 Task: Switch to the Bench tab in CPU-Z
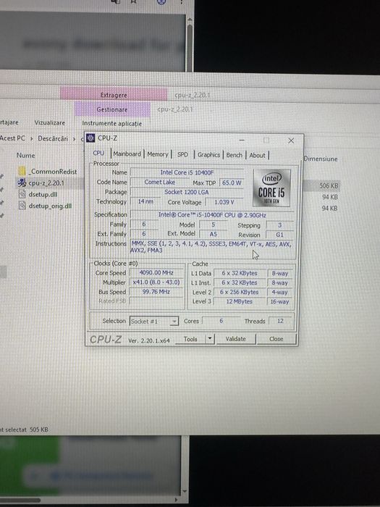click(x=235, y=155)
